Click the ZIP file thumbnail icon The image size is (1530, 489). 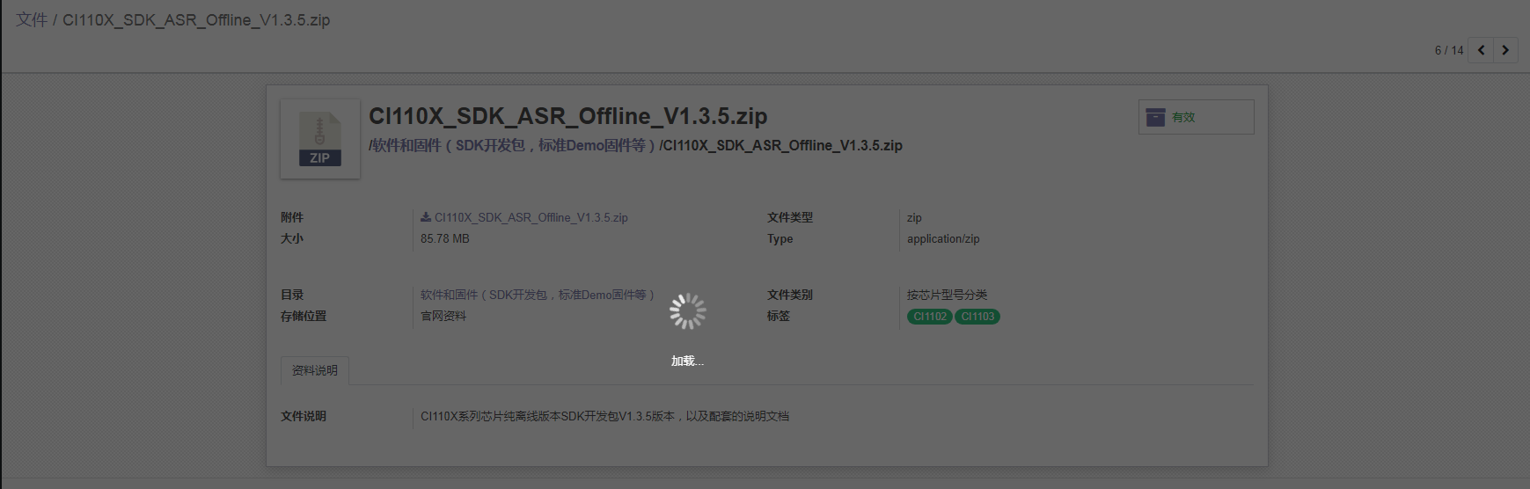tap(319, 139)
